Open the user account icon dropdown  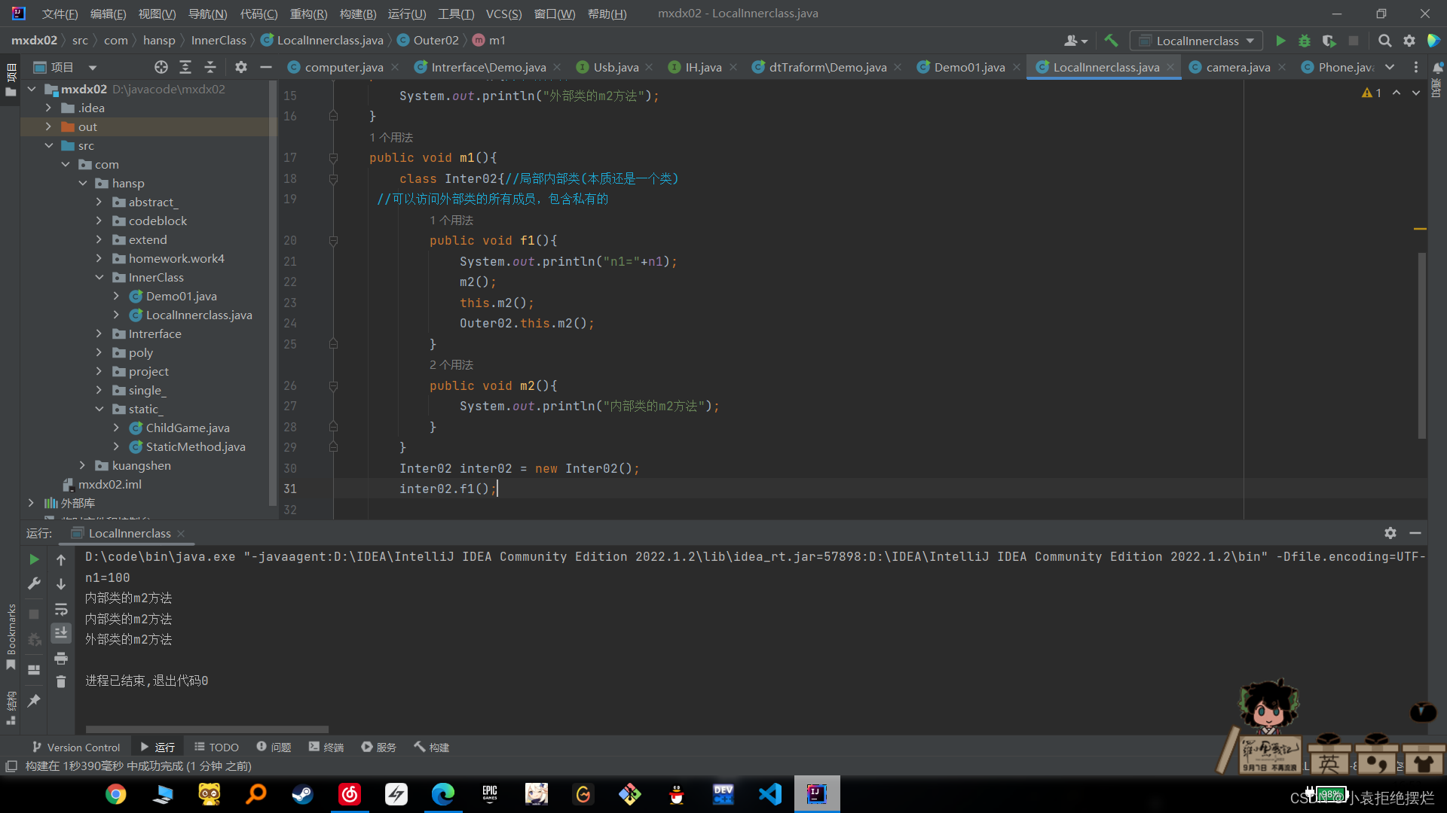pos(1075,41)
